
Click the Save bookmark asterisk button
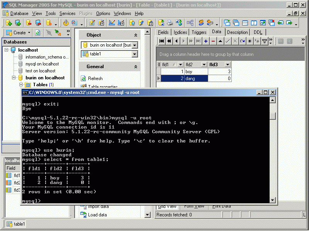[x=250, y=41]
